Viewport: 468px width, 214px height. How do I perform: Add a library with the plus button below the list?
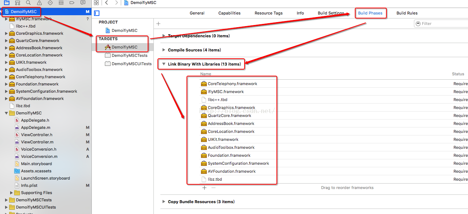(204, 188)
